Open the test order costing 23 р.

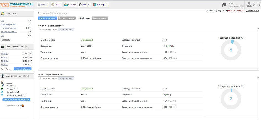[2, 36]
